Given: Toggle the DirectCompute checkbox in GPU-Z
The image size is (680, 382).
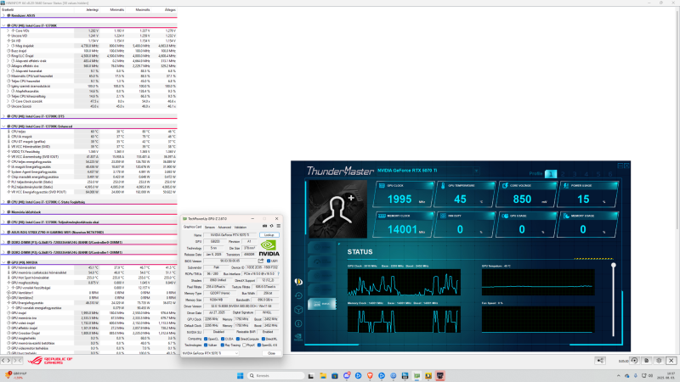Looking at the screenshot, I should [238, 339].
